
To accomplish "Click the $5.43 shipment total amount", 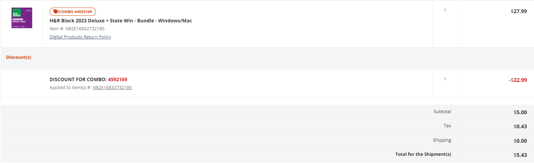I will [x=520, y=155].
